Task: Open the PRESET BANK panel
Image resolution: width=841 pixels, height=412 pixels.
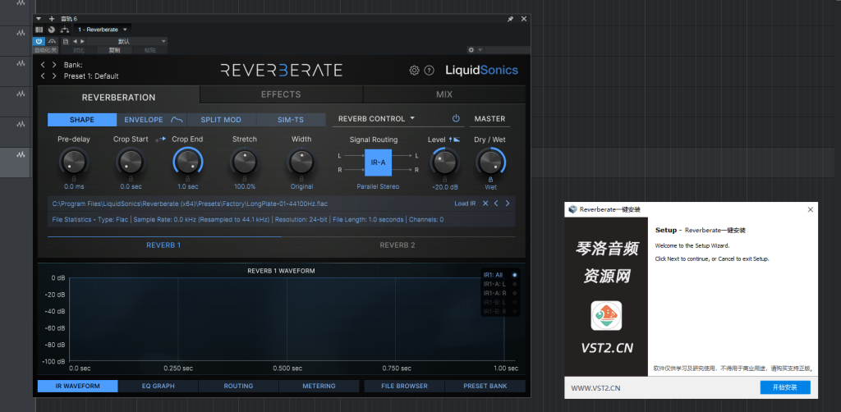Action: click(x=485, y=386)
